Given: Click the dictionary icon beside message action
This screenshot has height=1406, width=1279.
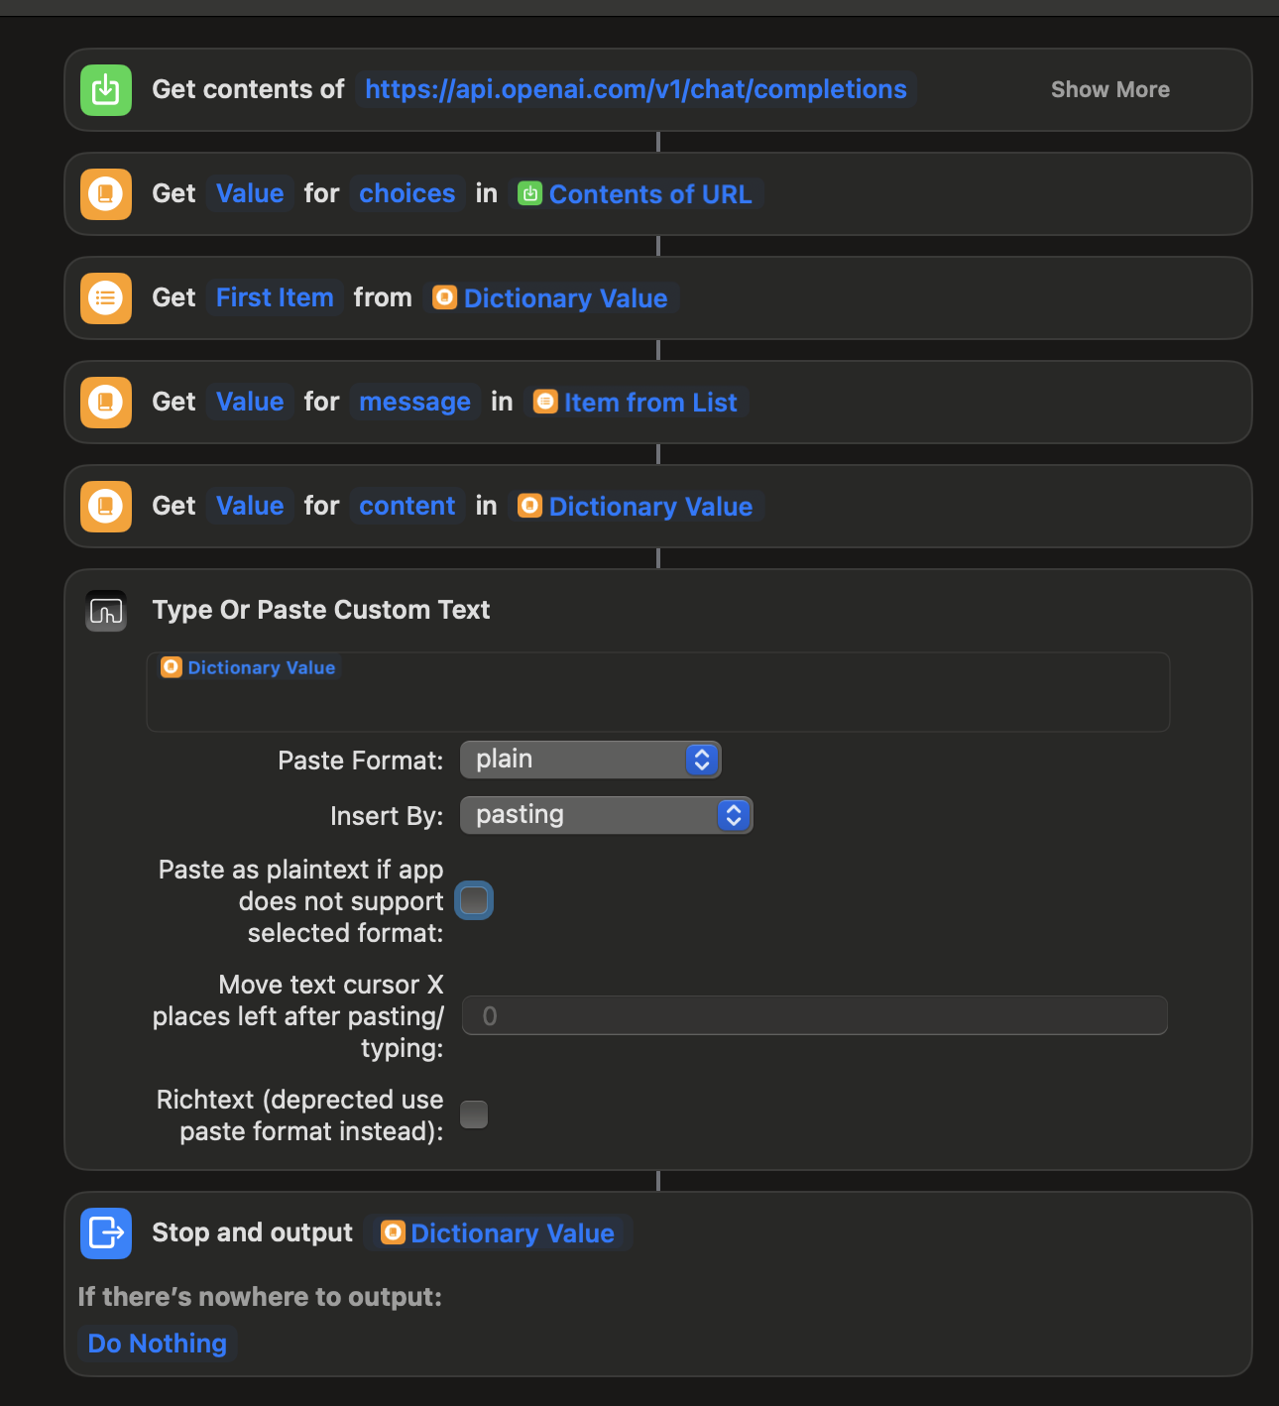Looking at the screenshot, I should [105, 402].
